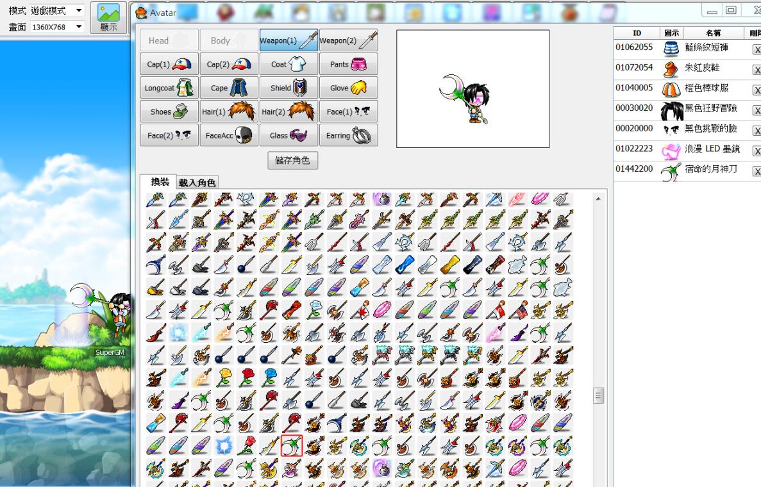Select the skull-pattern pillow weapon icon
761x487 pixels.
[x=496, y=265]
